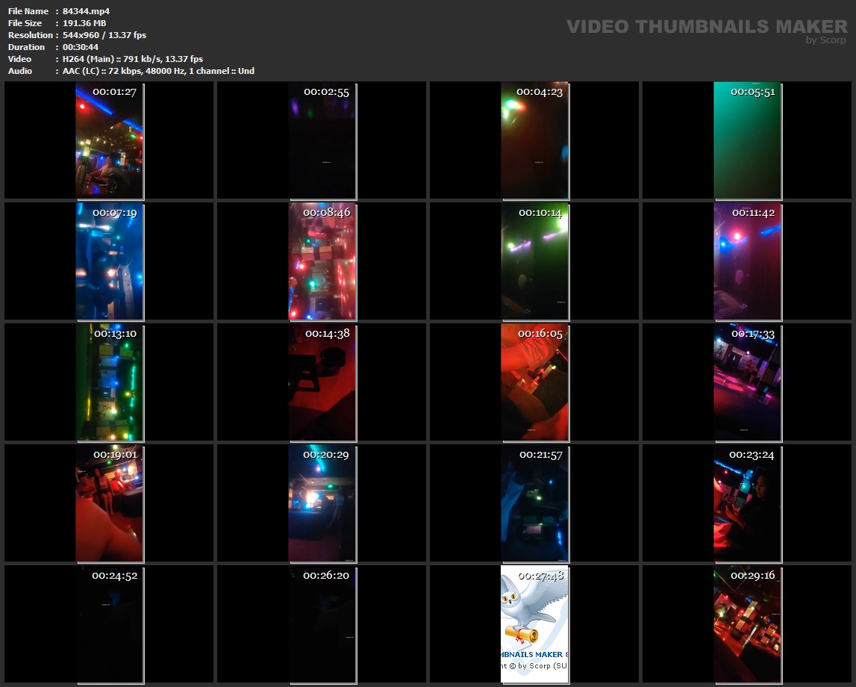Viewport: 856px width, 687px height.
Task: Open the frame at 00:19:01
Action: pyautogui.click(x=110, y=503)
